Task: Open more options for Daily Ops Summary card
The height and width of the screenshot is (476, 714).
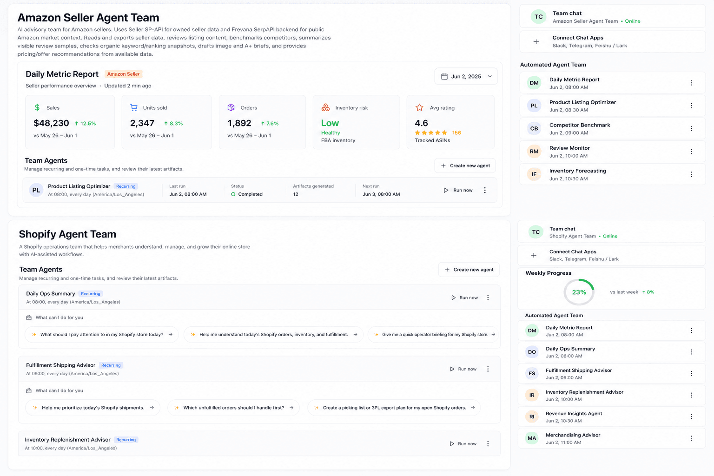Action: tap(488, 297)
